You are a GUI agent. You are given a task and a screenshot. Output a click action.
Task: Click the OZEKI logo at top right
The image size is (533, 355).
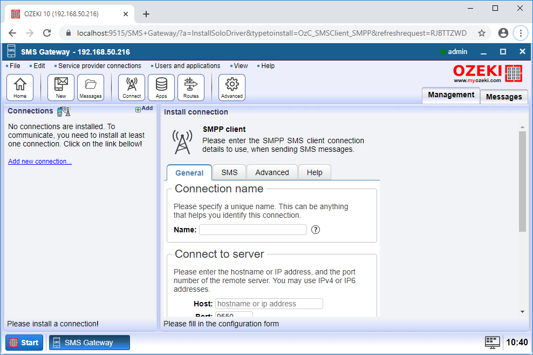487,73
